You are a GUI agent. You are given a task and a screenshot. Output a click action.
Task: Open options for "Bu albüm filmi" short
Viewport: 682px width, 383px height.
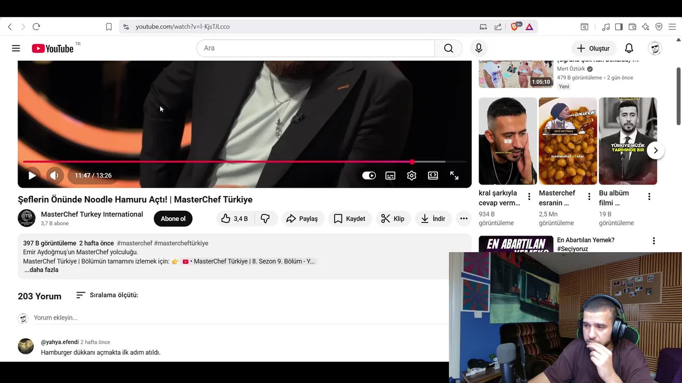pos(649,197)
